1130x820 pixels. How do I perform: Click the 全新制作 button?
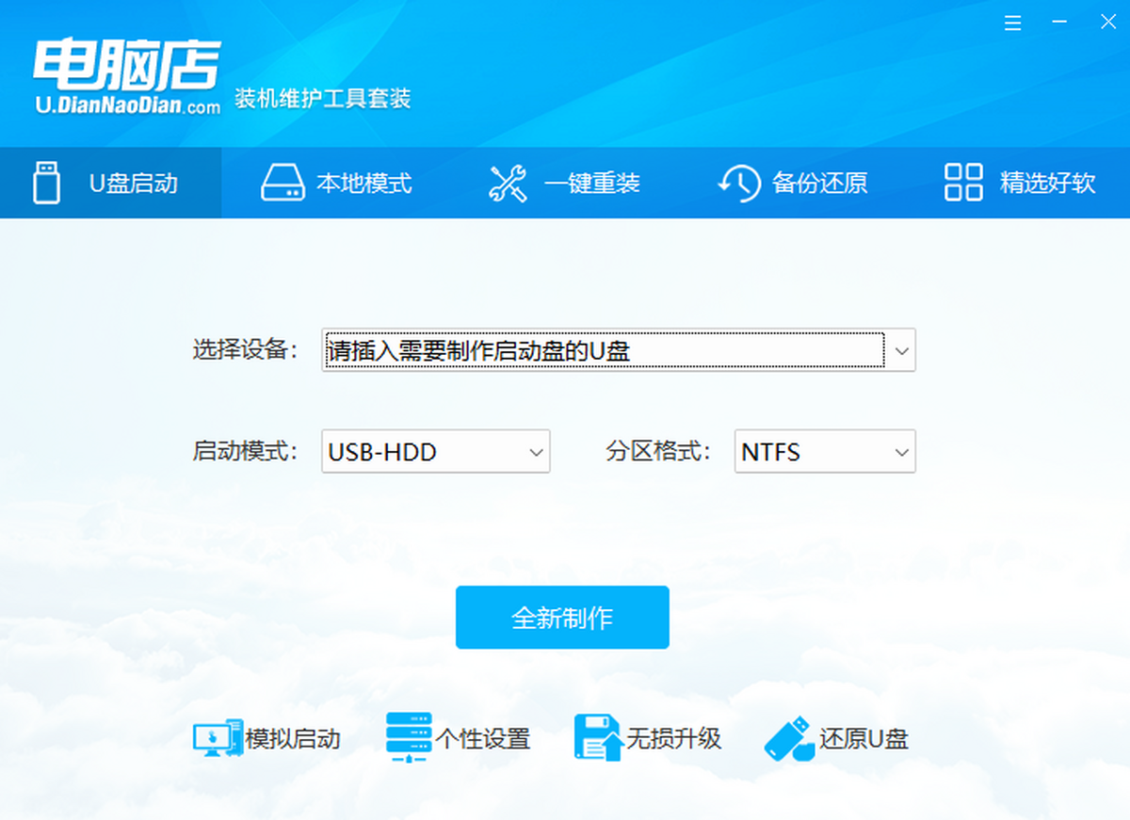click(x=562, y=618)
